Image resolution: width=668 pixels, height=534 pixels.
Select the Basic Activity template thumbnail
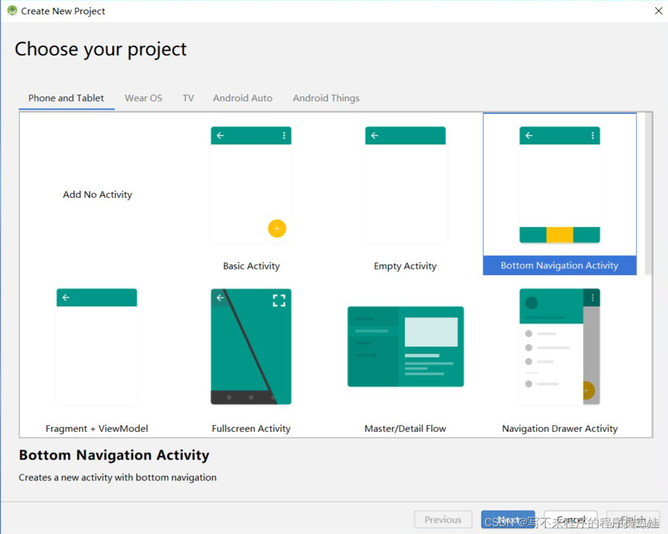coord(251,185)
